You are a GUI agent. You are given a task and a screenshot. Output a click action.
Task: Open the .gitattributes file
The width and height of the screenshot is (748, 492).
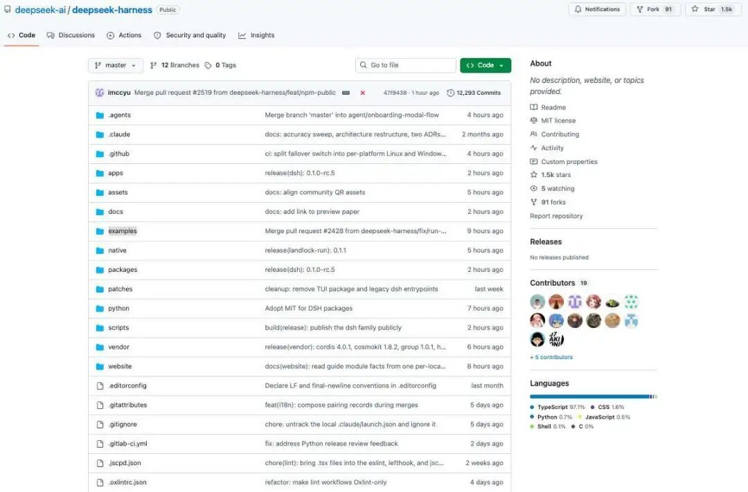127,405
